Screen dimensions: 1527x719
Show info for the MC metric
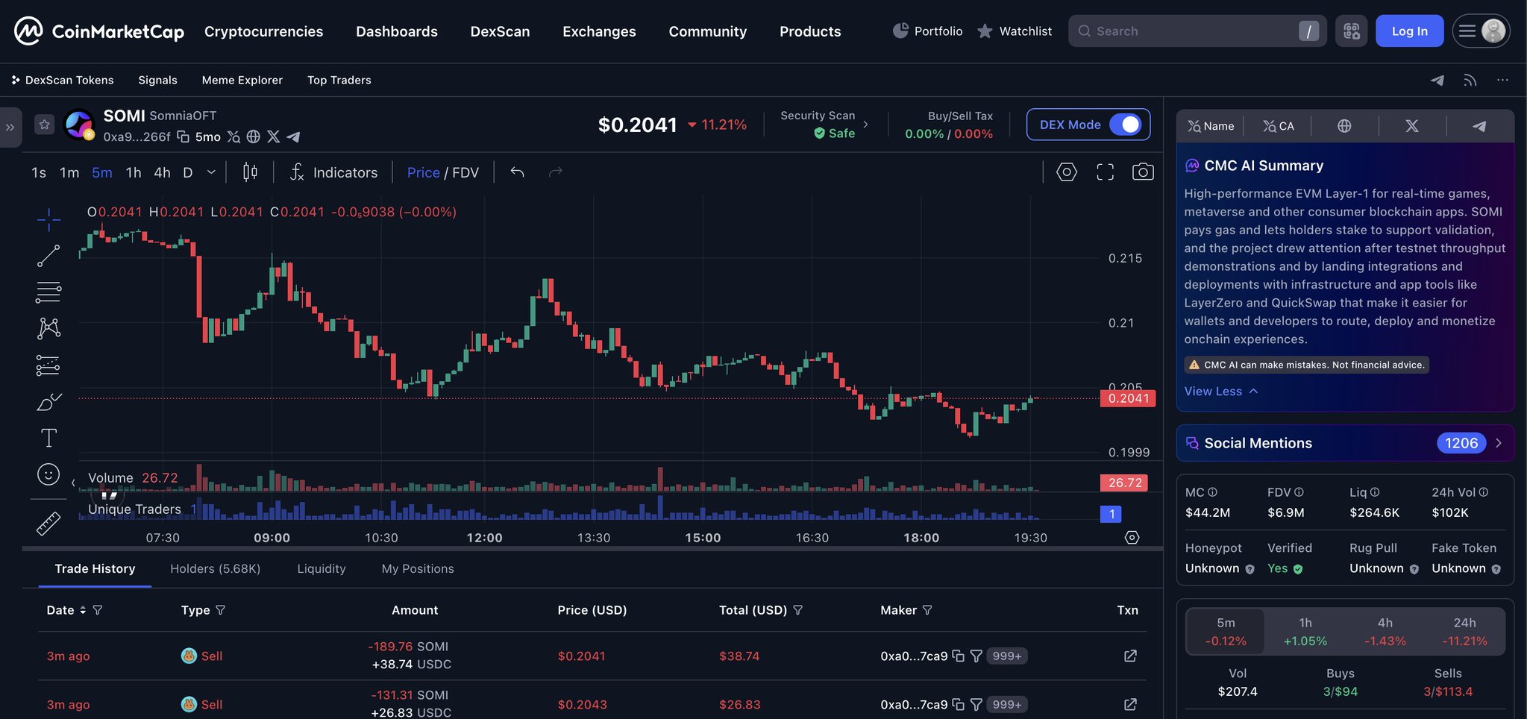pyautogui.click(x=1212, y=492)
